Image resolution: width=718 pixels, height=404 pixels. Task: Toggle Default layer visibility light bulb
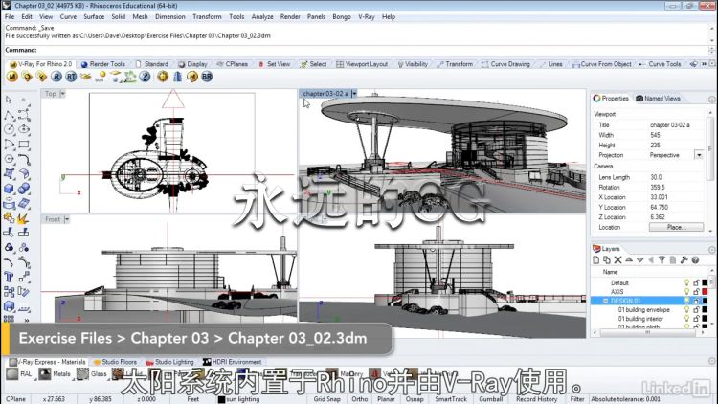click(686, 282)
